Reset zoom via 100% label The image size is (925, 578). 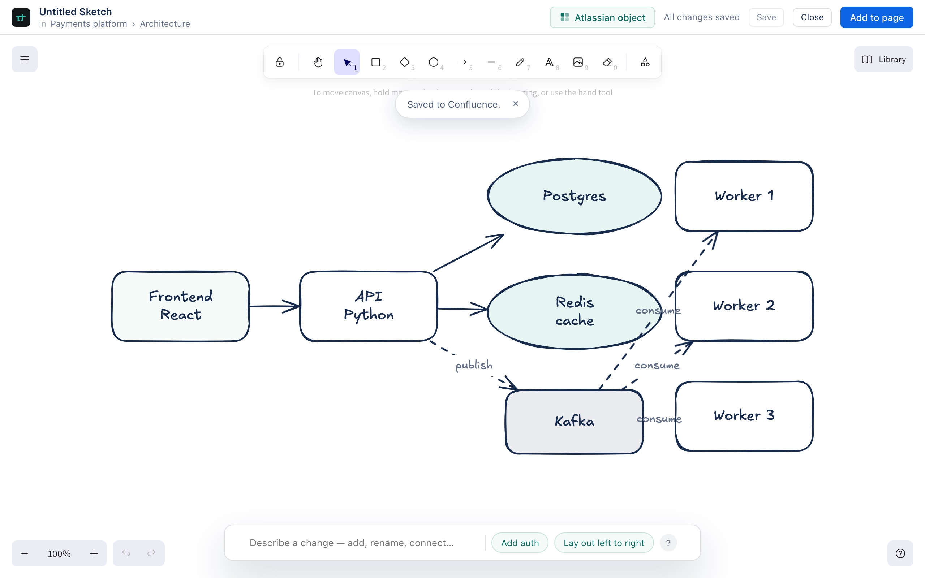[59, 553]
